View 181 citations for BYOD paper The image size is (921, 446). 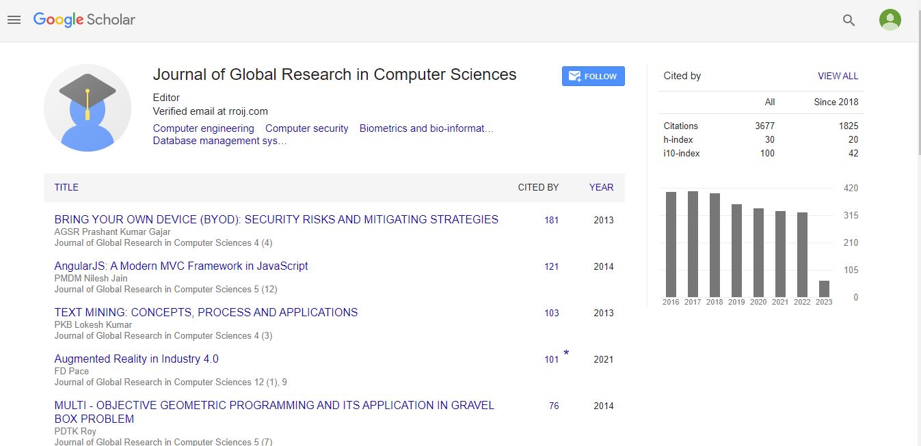[x=551, y=220]
